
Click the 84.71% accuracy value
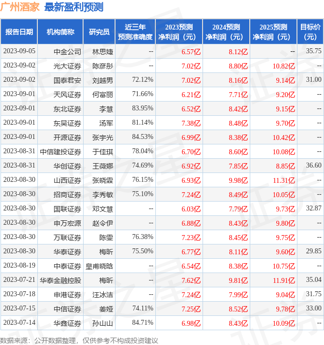coord(143,323)
